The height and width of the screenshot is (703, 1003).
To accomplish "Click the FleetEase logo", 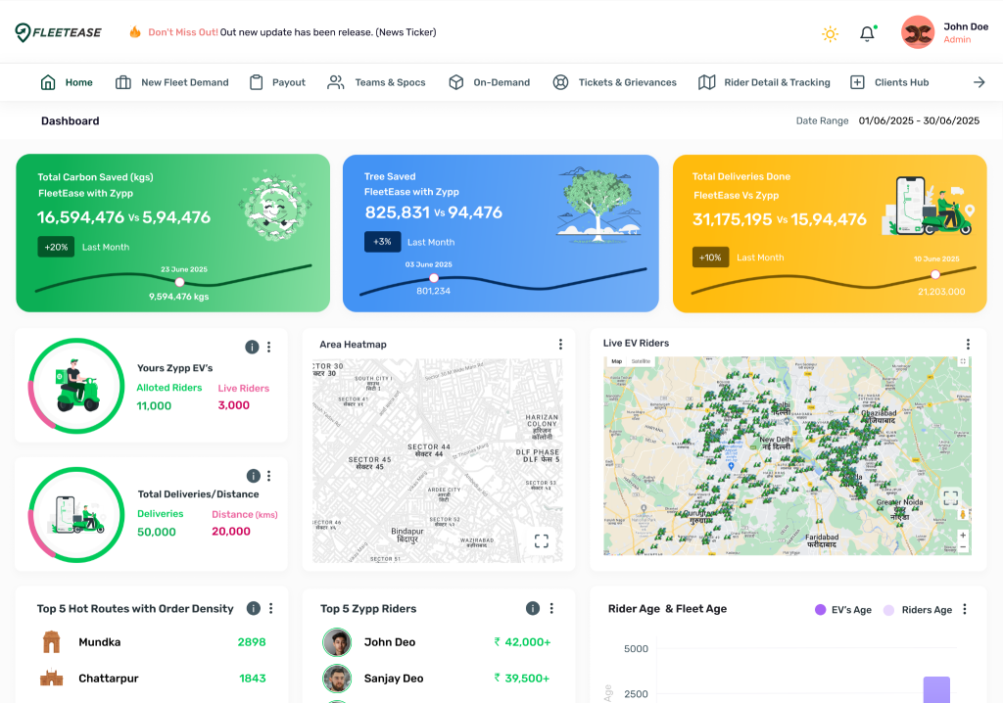I will pyautogui.click(x=58, y=32).
